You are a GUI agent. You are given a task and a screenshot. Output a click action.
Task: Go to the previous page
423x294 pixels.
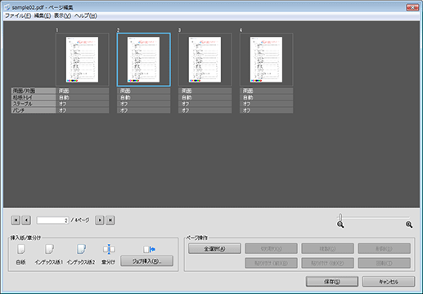(26, 220)
